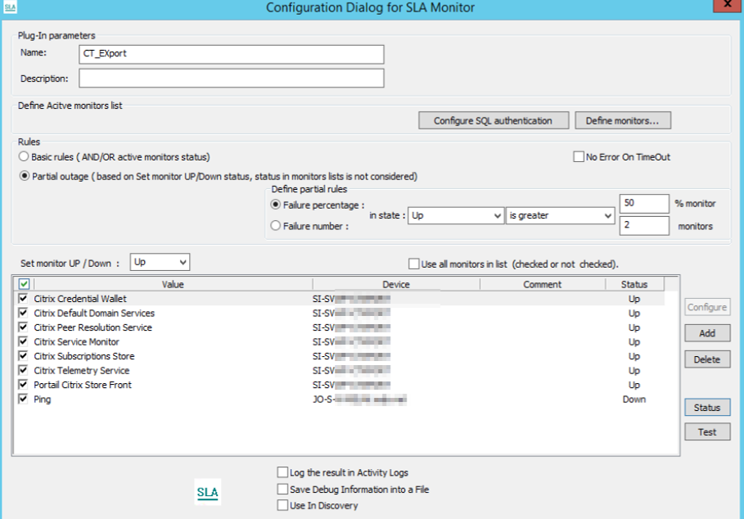Select the Ping row text
Image resolution: width=744 pixels, height=519 pixels.
click(43, 399)
